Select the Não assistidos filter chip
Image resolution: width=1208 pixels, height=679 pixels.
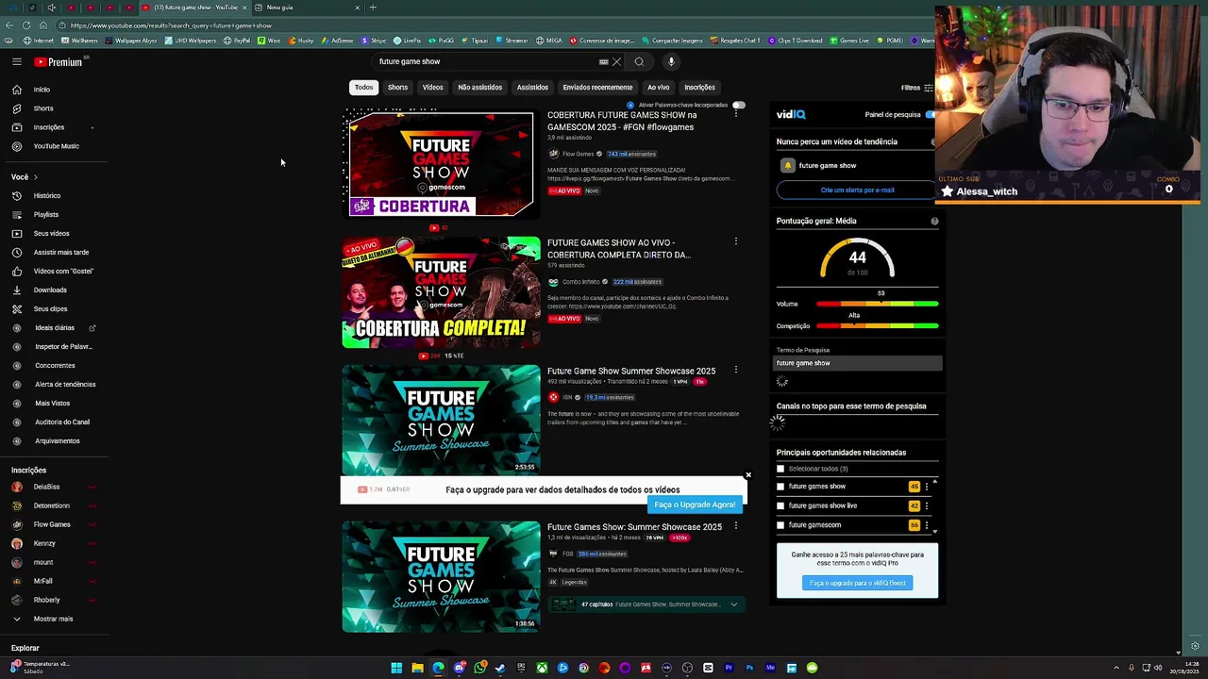click(x=479, y=88)
